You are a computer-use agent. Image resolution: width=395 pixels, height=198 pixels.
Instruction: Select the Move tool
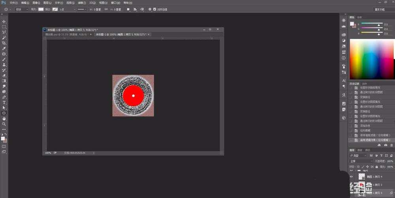[x=4, y=21]
